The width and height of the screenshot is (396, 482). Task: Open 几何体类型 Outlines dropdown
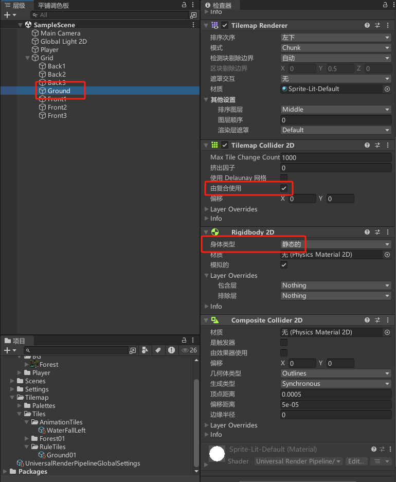click(x=336, y=373)
